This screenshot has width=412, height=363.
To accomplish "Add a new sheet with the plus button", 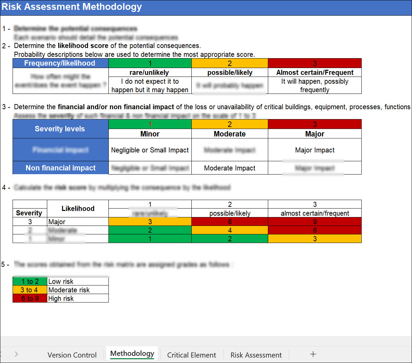I will [x=313, y=354].
